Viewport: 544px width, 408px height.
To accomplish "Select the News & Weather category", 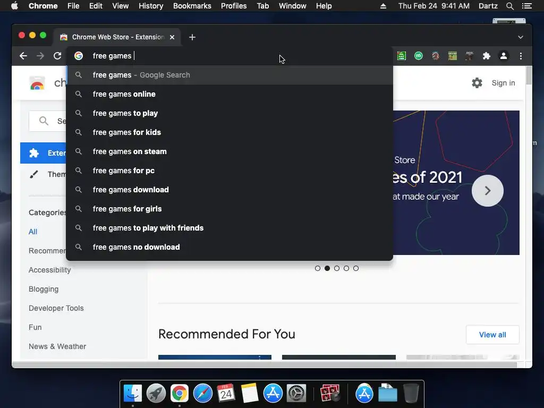I will coord(57,346).
